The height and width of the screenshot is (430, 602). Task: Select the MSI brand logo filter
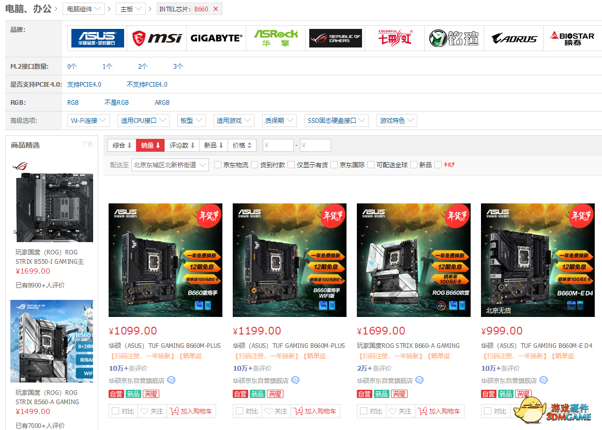coord(157,38)
